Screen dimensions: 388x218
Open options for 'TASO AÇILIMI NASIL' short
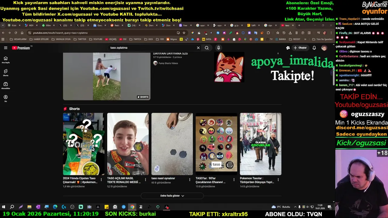point(145,180)
